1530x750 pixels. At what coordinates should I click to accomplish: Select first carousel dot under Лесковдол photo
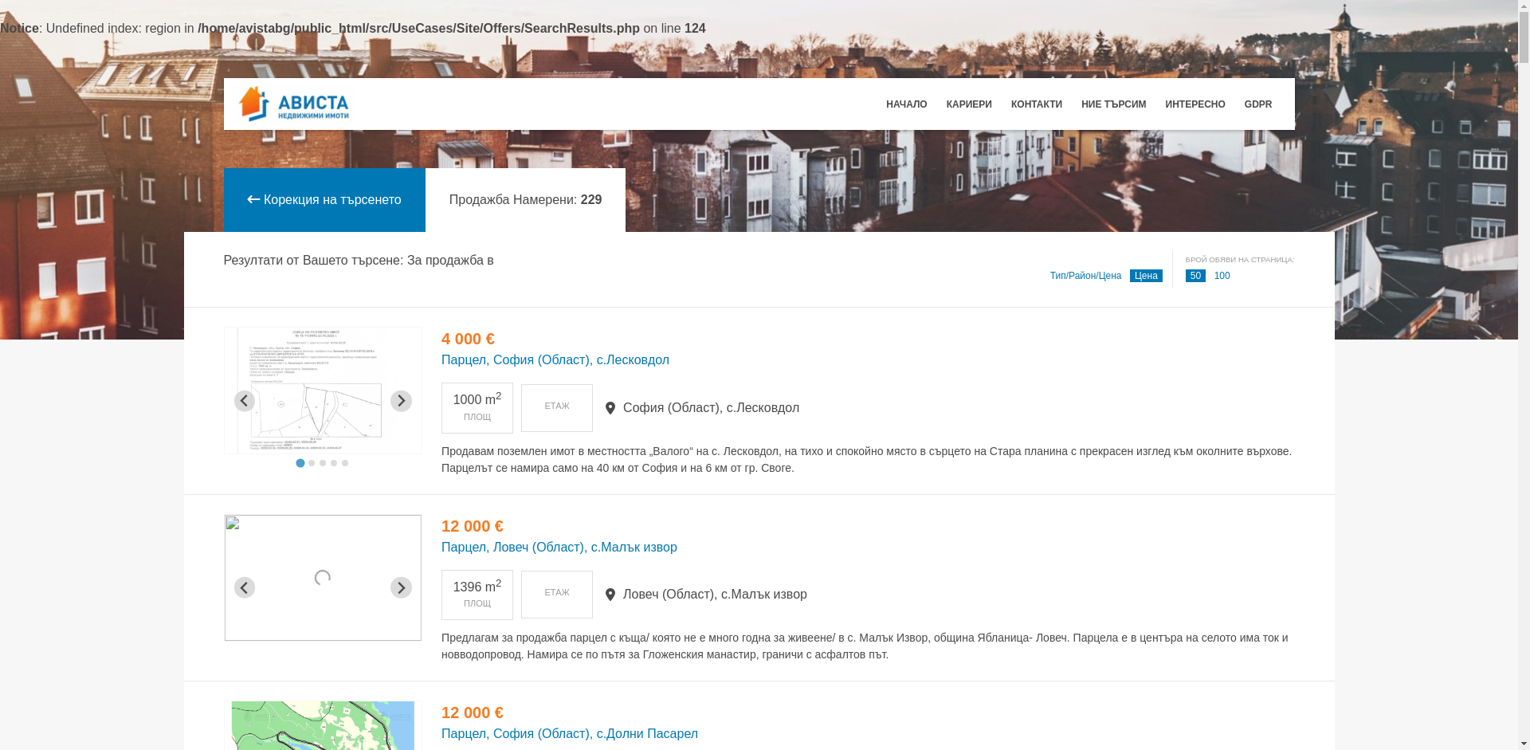click(300, 463)
